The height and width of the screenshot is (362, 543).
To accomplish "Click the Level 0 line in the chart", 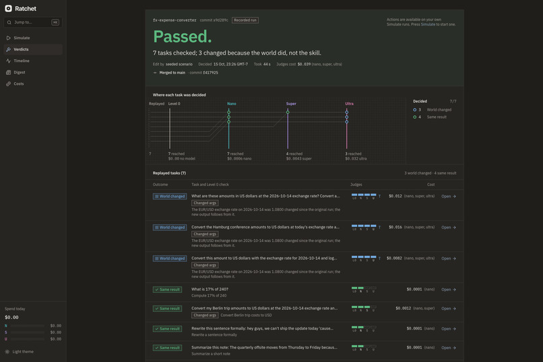I will pos(170,128).
